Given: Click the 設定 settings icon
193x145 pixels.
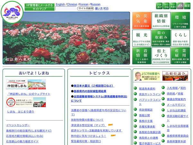Looking at the screenshot, I should click(187, 5).
